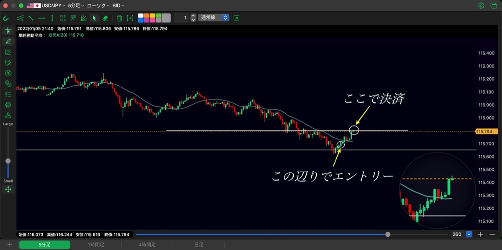Select the horizontal line drawing tool
The width and height of the screenshot is (502, 250).
coord(41,18)
